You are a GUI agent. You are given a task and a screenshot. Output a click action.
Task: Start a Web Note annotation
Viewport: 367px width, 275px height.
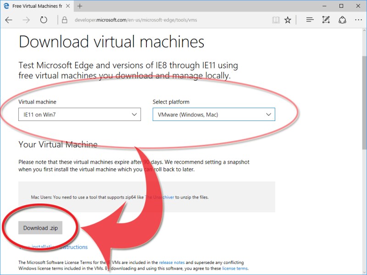326,20
